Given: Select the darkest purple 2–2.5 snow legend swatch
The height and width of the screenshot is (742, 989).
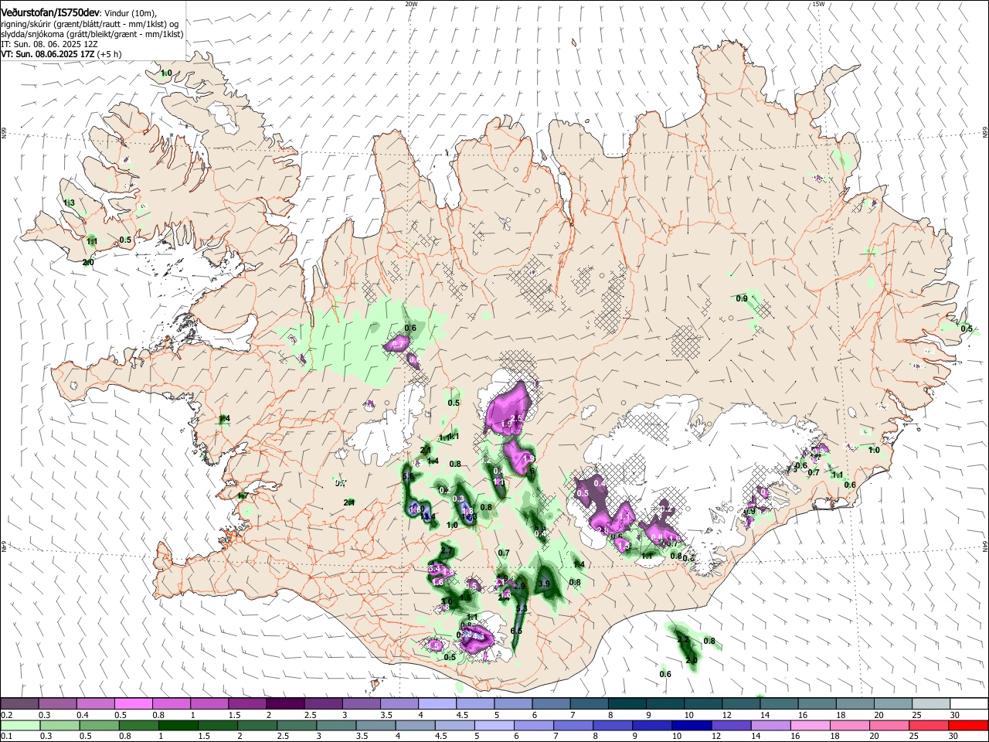Looking at the screenshot, I should [x=286, y=704].
